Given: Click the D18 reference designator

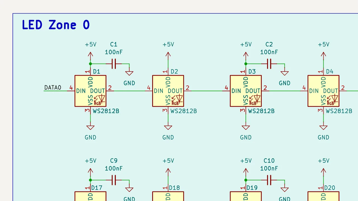Looking at the screenshot, I should click(x=175, y=188).
